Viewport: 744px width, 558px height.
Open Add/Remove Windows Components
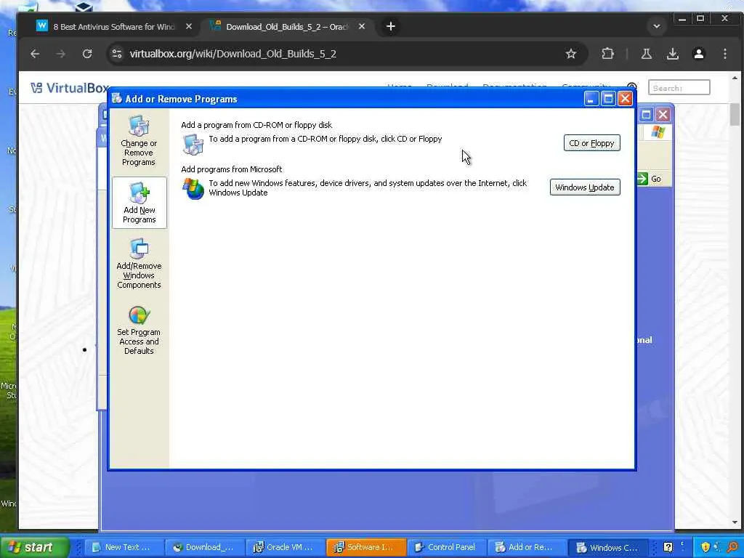[139, 264]
